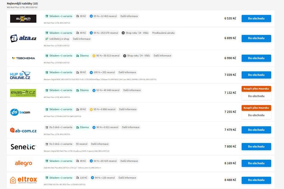This screenshot has height=189, width=284.
Task: Open TSBohemia's Shop roku '24 - Vítěz badge
Action: pos(136,56)
